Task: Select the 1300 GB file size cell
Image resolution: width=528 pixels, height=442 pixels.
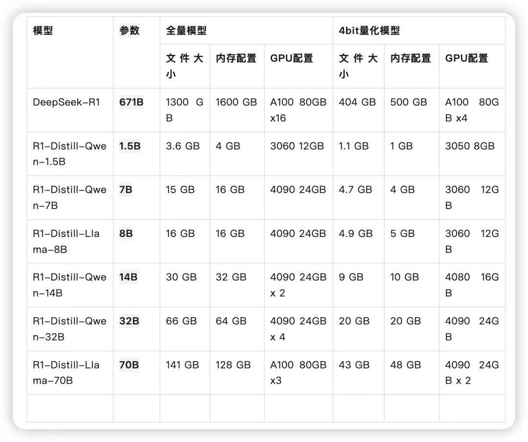Action: (x=184, y=110)
